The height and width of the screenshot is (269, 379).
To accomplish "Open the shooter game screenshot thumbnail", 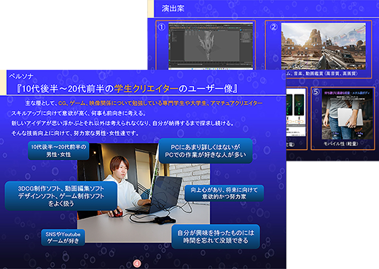I will (x=324, y=47).
